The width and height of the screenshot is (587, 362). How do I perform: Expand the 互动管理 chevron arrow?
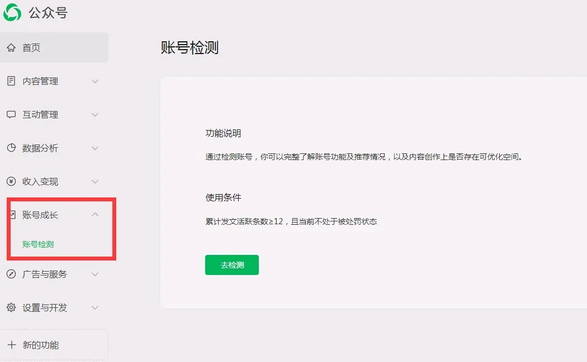tap(95, 115)
